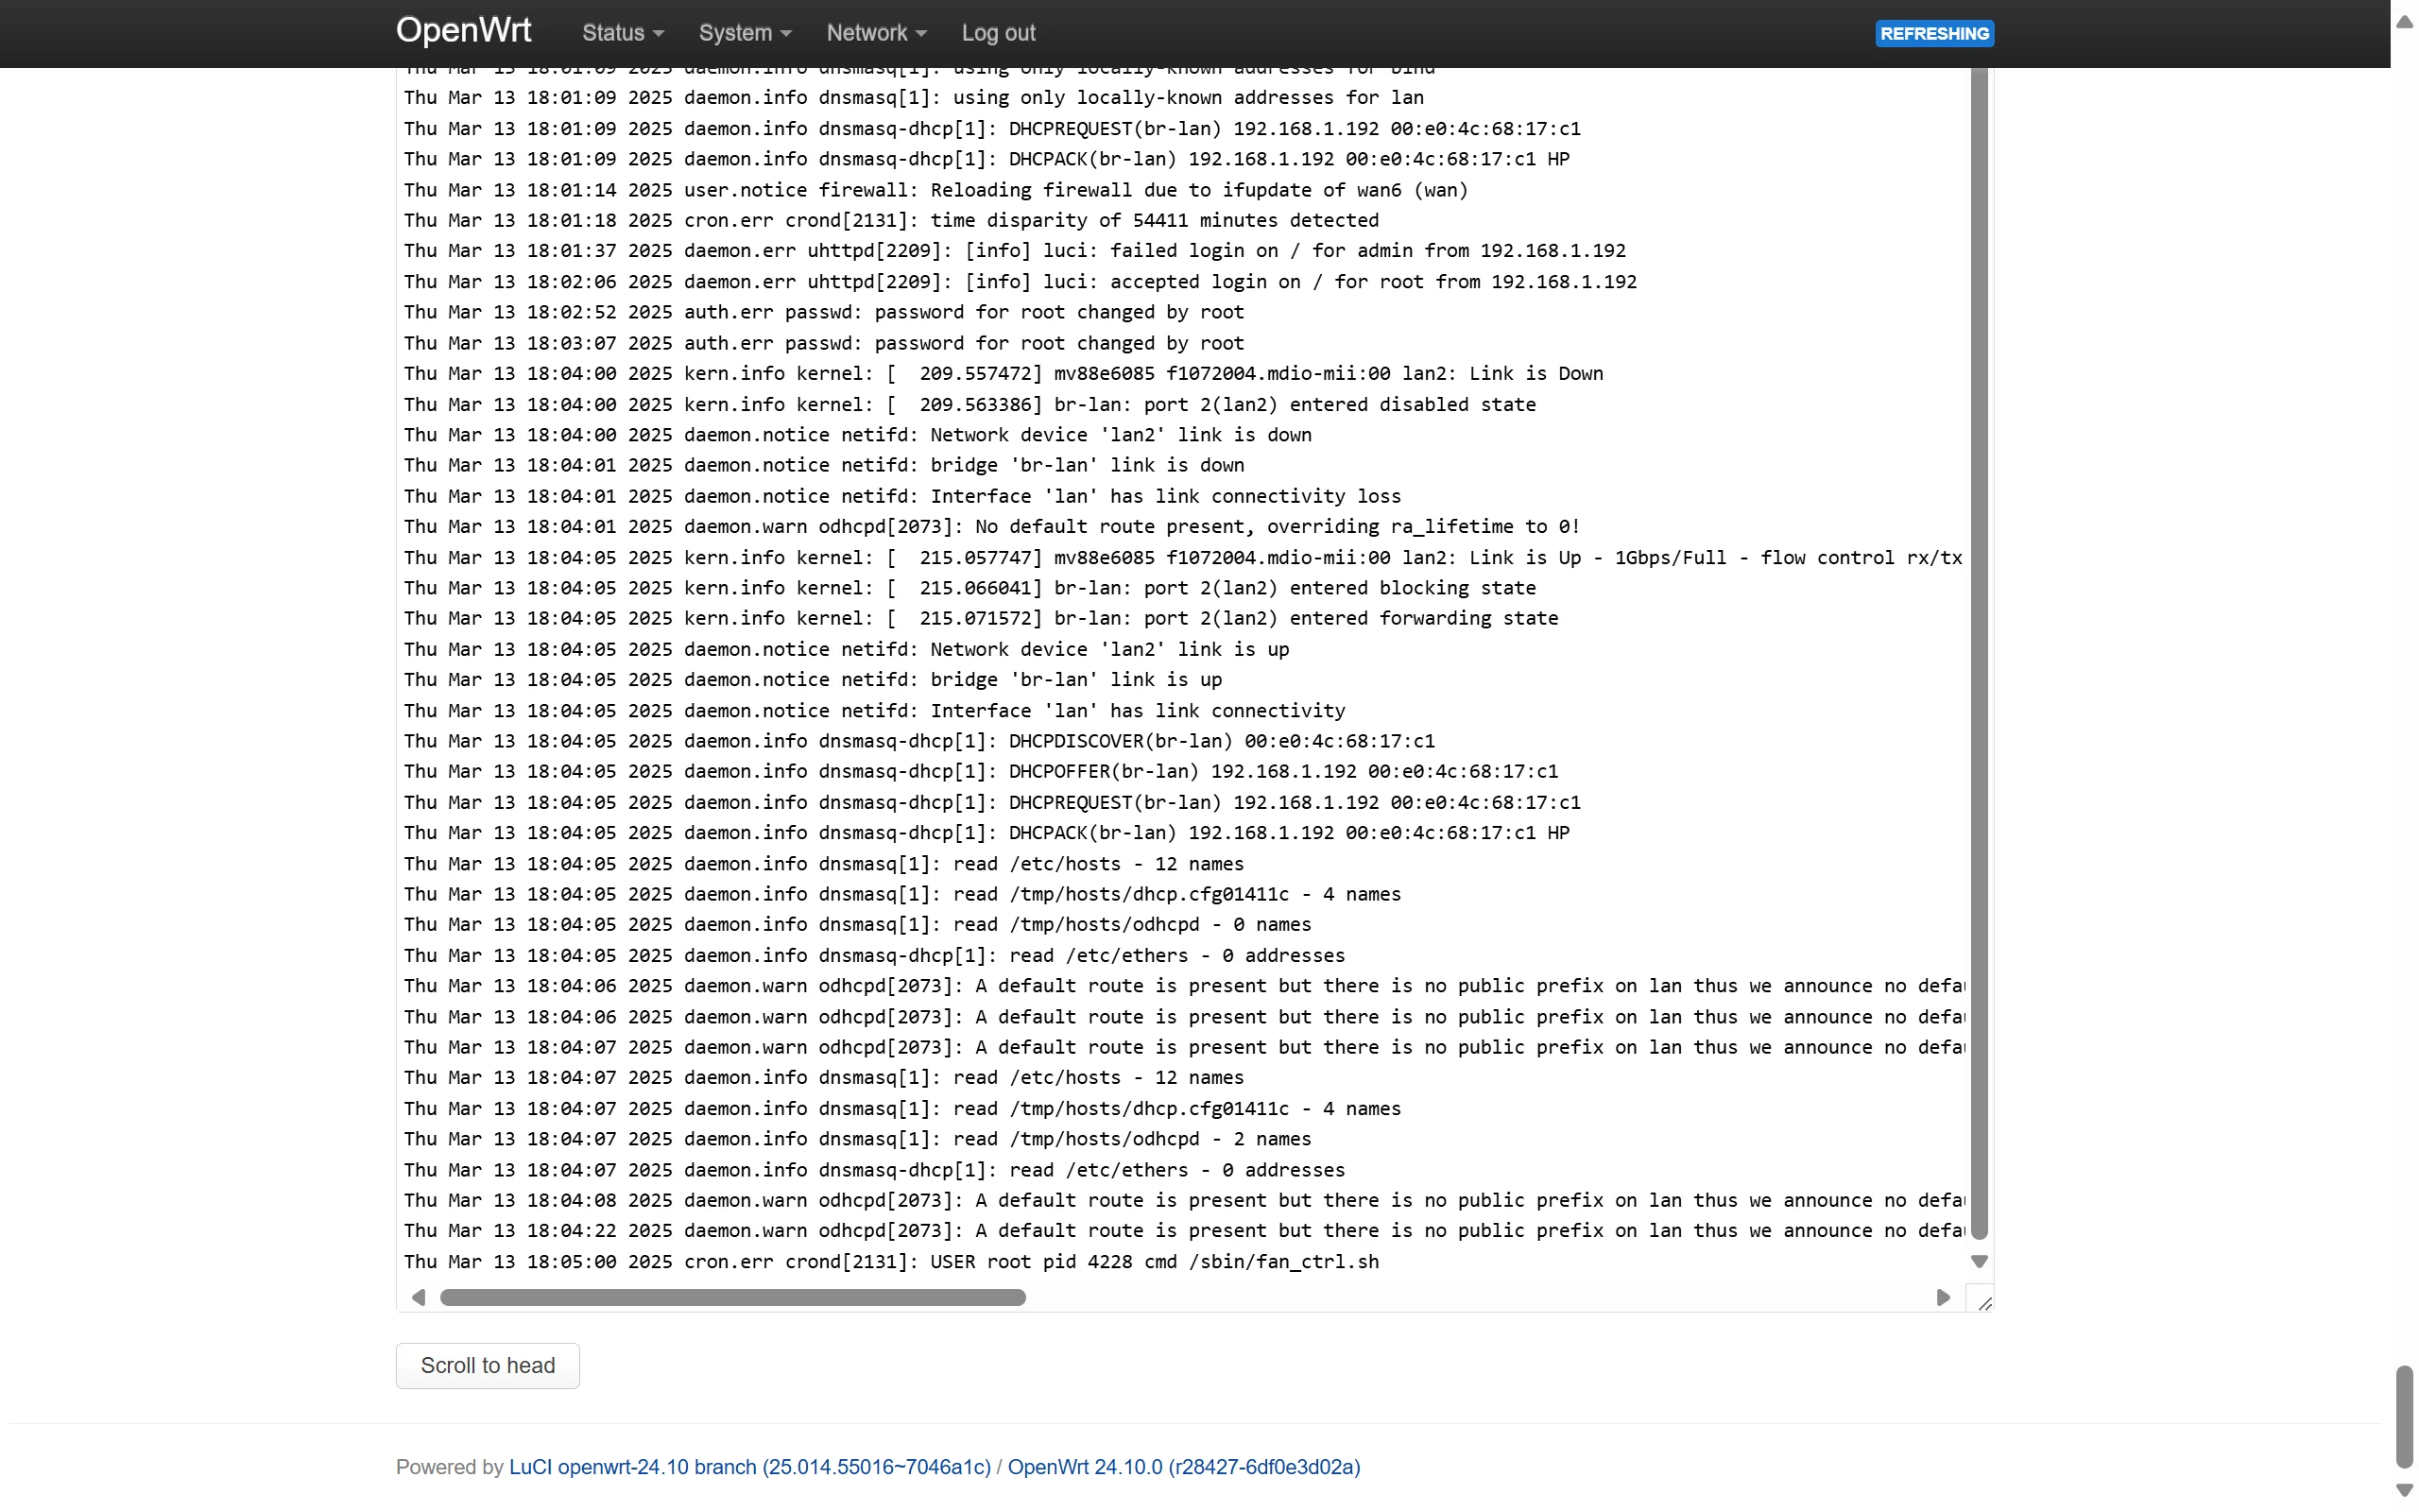Click the 'entered forwarding state' kernel line
This screenshot has width=2419, height=1512.
point(981,618)
